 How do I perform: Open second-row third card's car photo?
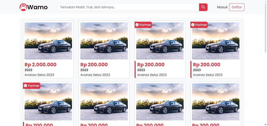point(160,102)
